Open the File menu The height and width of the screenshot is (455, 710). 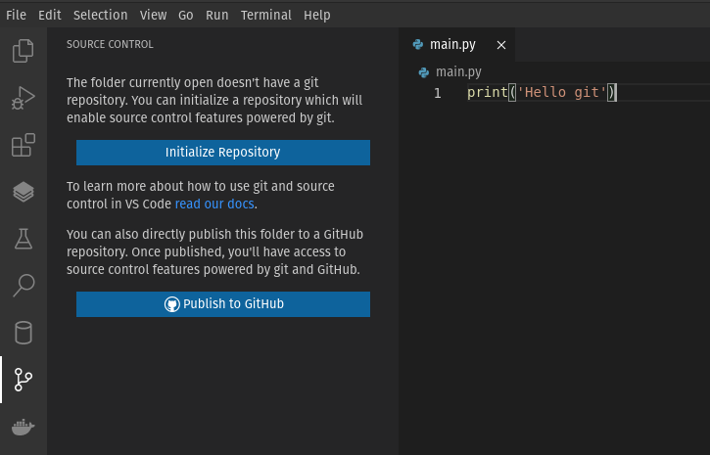click(x=17, y=16)
